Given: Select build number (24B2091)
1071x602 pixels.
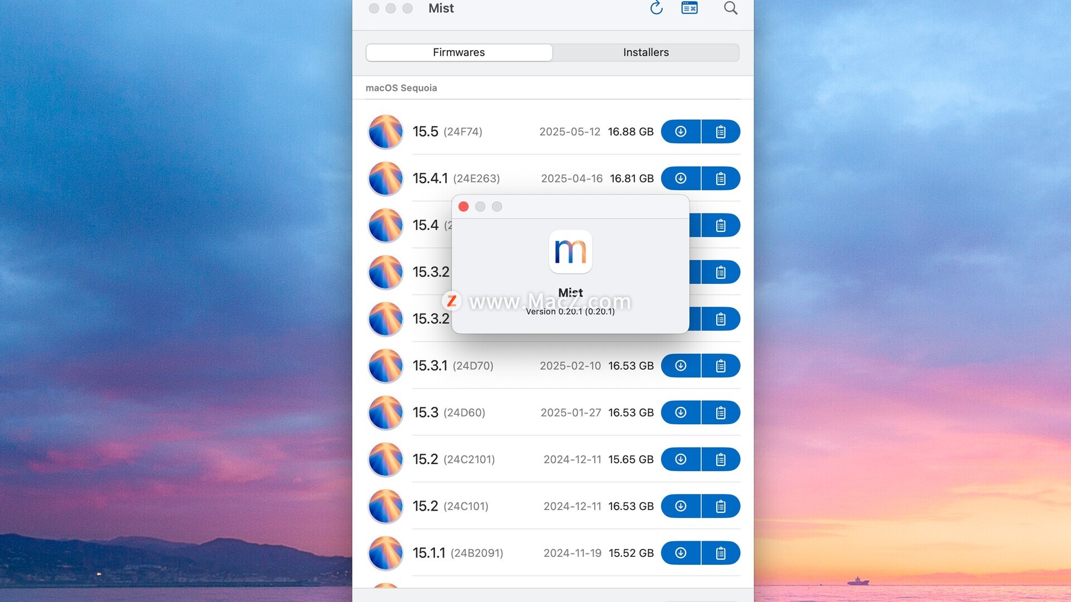Looking at the screenshot, I should (x=477, y=553).
